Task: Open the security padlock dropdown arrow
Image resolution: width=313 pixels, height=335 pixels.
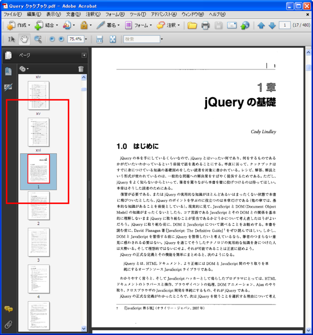Action: click(x=91, y=26)
